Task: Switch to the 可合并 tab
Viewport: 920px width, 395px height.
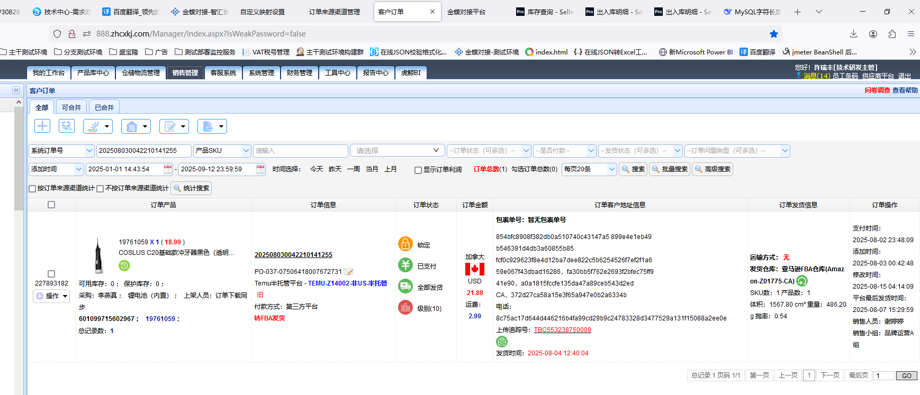Action: pyautogui.click(x=71, y=107)
